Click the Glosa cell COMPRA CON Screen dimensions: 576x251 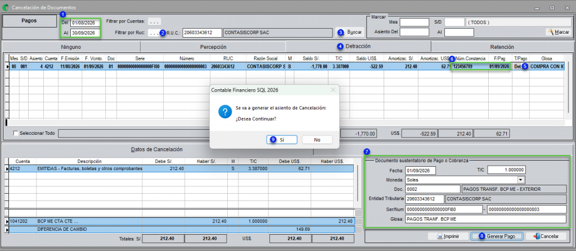pyautogui.click(x=547, y=66)
